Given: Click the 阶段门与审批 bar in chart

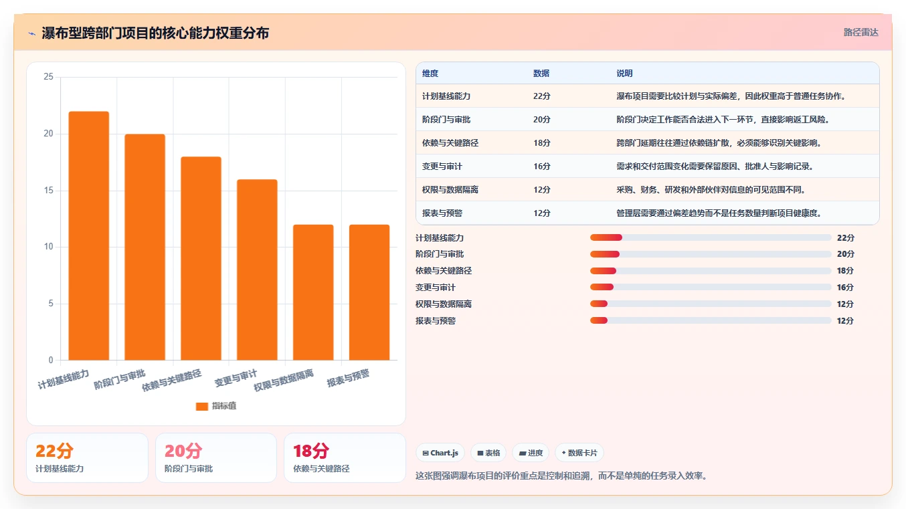Looking at the screenshot, I should 145,247.
